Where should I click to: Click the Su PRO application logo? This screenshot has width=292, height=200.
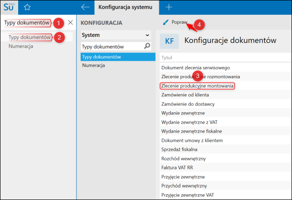[9, 7]
